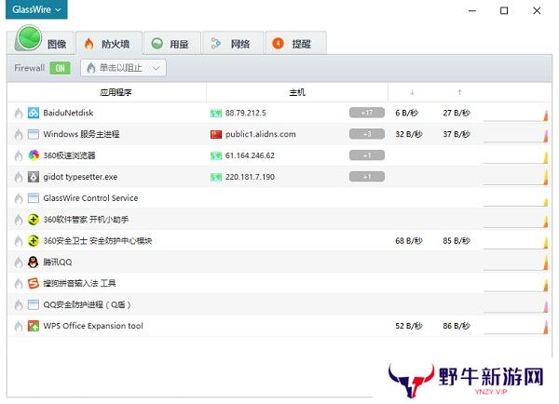Click the 搜狗拼音输入法 app icon
Viewport: 559px width, 404px height.
tap(34, 283)
